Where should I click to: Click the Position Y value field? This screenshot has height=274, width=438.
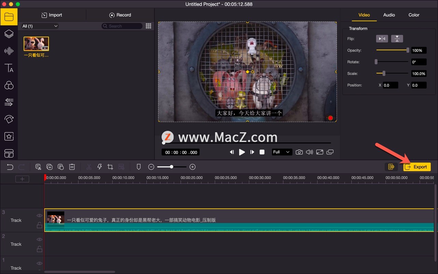[419, 85]
